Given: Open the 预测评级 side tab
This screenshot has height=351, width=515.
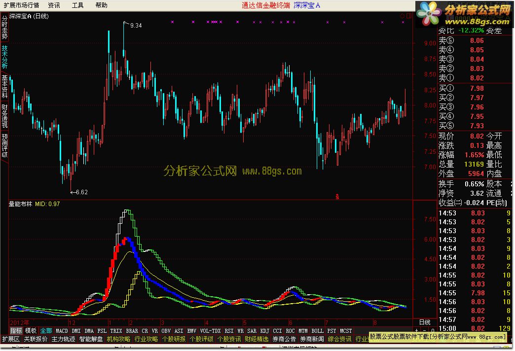Looking at the screenshot, I should (4, 145).
